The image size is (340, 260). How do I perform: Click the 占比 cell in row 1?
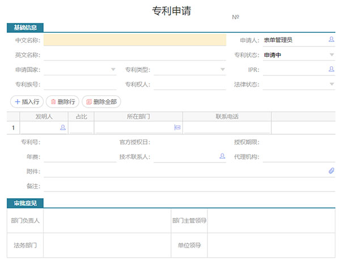point(81,127)
